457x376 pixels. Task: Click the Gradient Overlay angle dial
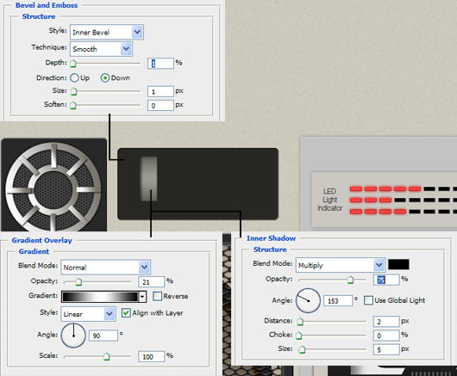pyautogui.click(x=73, y=336)
